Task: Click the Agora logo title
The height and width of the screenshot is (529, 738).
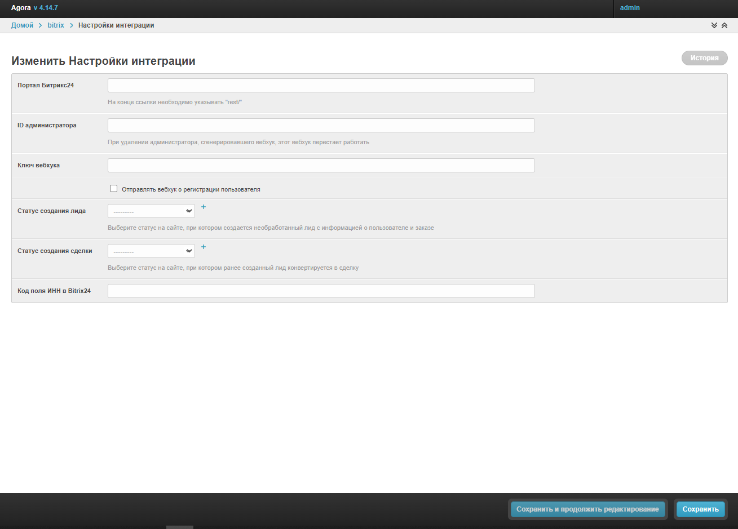Action: [x=21, y=8]
